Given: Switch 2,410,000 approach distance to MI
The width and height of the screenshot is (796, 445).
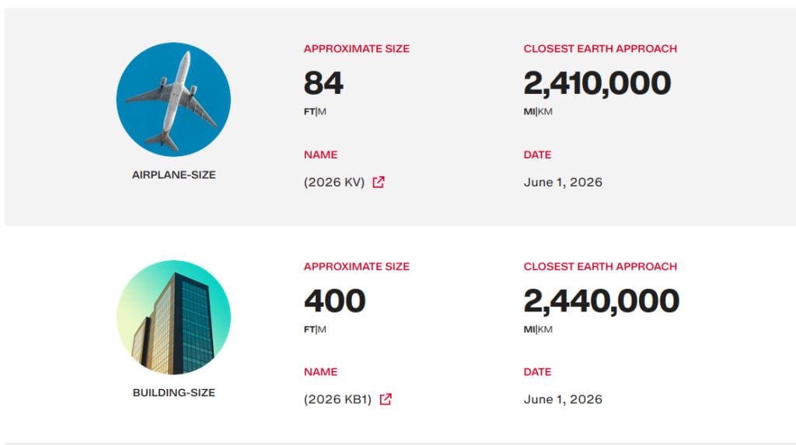Looking at the screenshot, I should pos(529,112).
